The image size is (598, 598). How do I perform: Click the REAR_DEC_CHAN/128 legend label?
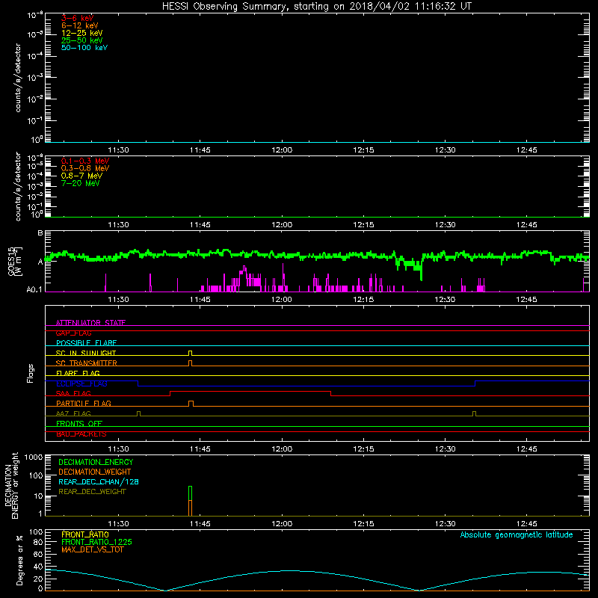coord(99,481)
